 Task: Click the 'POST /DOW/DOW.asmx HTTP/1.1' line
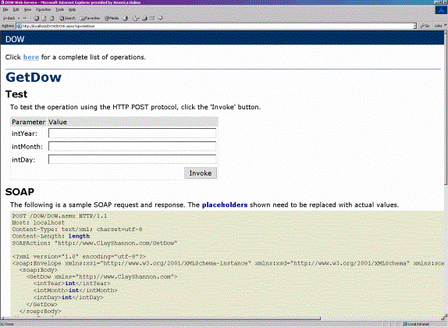[59, 216]
